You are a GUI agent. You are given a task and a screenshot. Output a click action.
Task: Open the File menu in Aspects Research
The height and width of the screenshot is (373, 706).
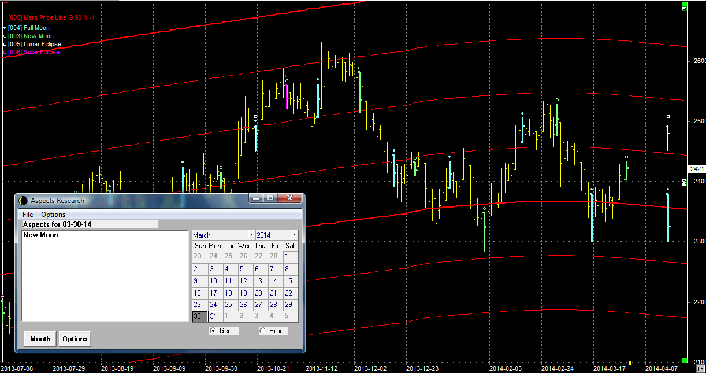(28, 215)
